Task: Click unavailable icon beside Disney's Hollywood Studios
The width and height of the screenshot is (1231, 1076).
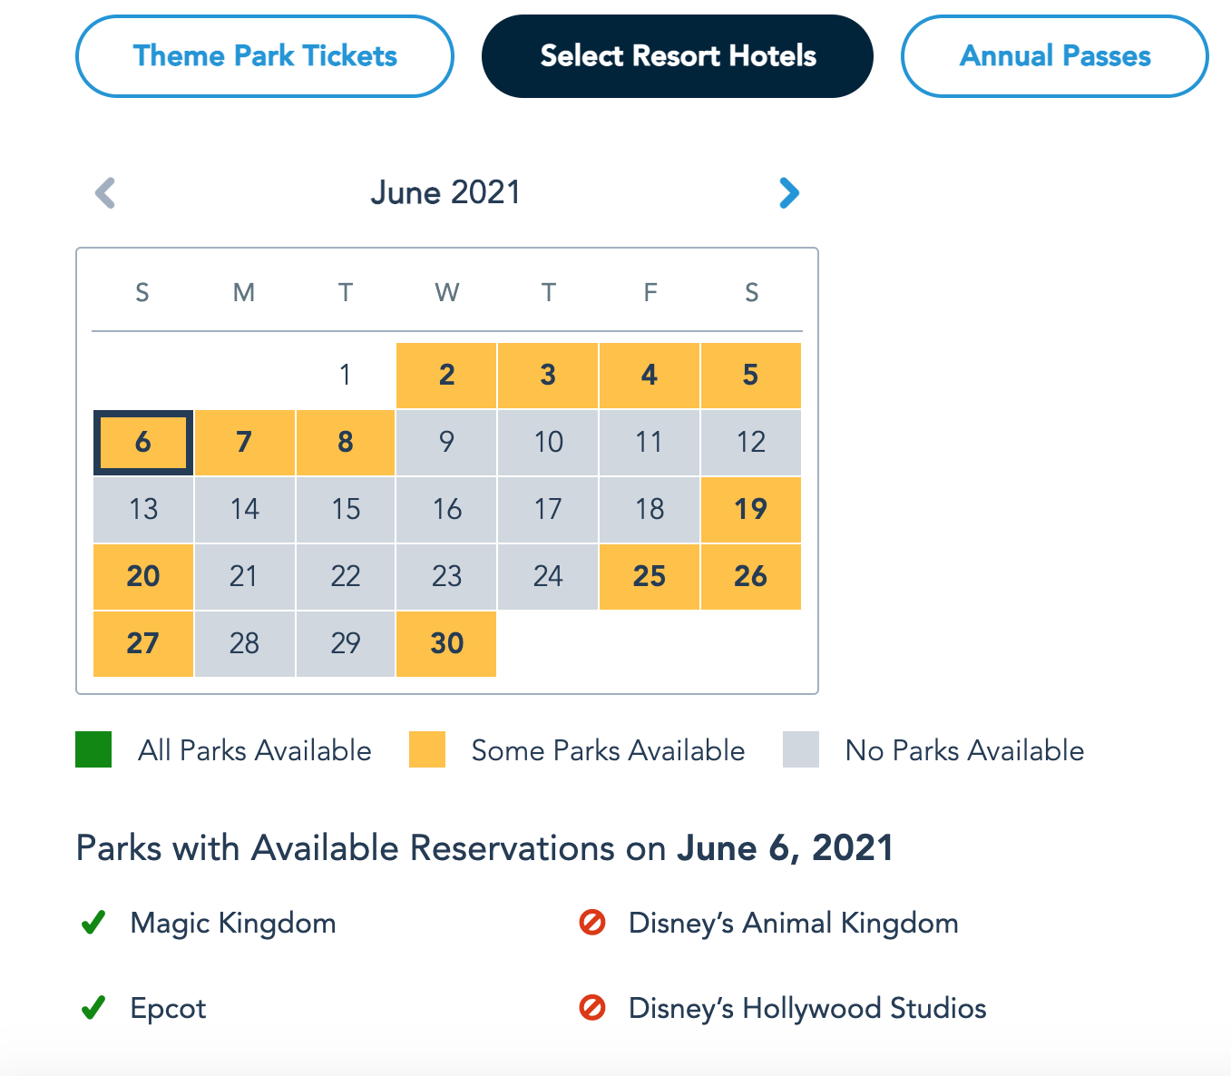Action: pos(592,1008)
